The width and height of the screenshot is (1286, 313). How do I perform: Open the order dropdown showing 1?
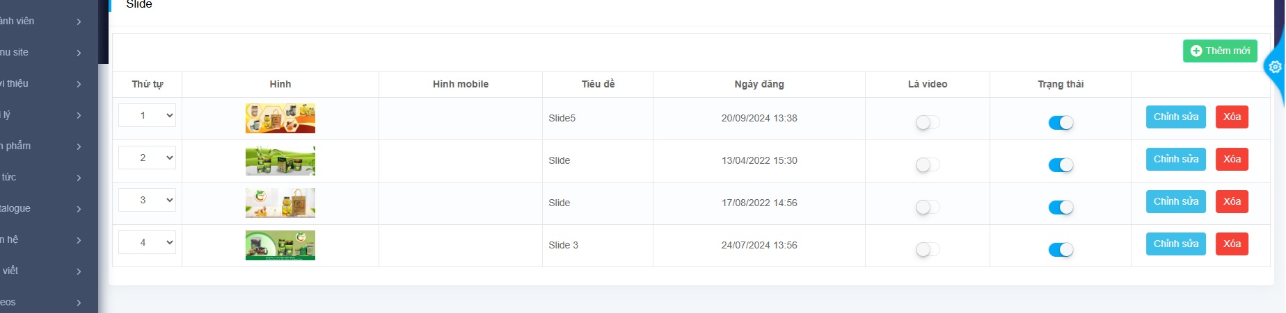coord(147,115)
